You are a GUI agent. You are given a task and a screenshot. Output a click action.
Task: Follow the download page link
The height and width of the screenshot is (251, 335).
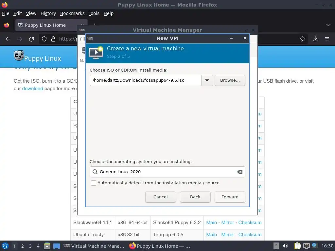coord(32,89)
